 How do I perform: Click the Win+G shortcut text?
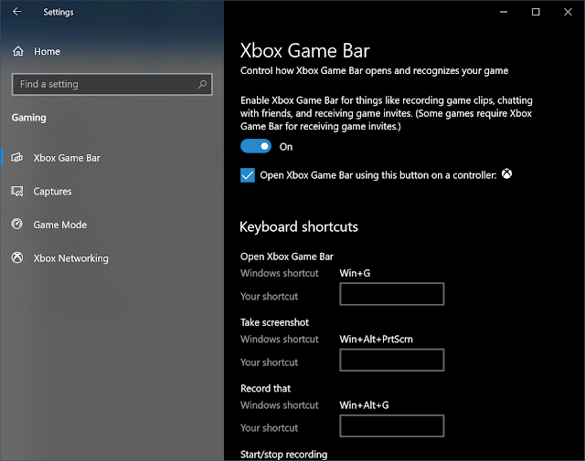(x=355, y=273)
